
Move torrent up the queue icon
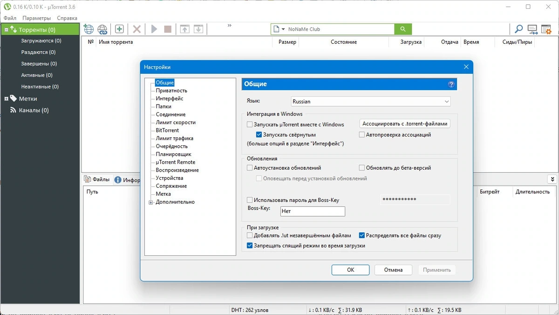coord(185,29)
